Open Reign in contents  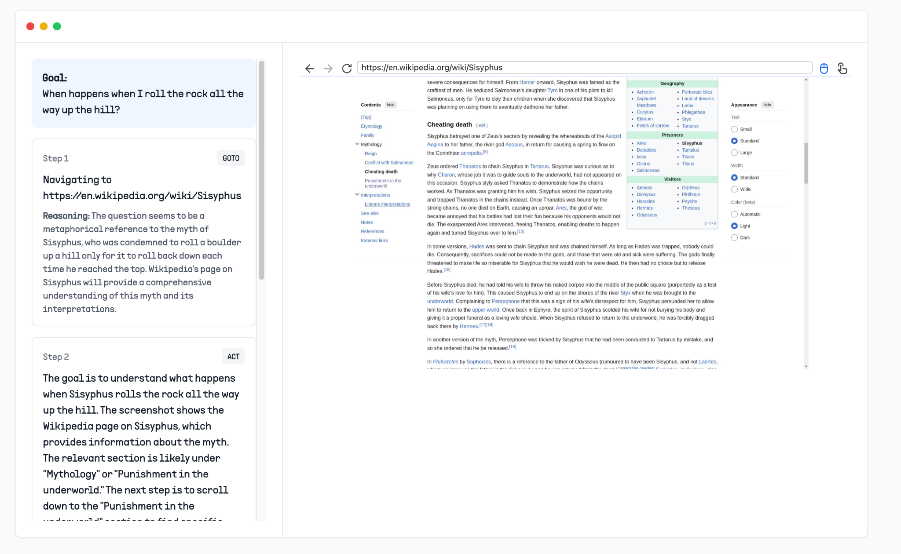(370, 153)
